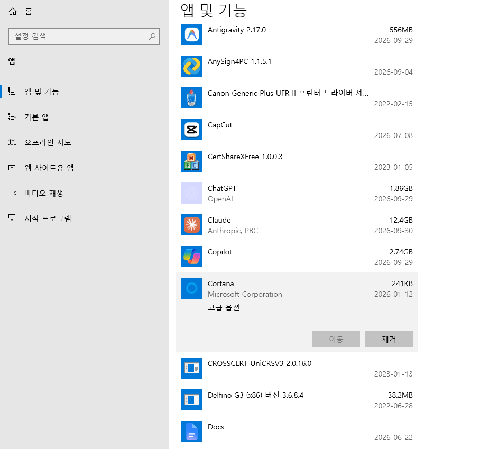This screenshot has height=449, width=480.
Task: Click the Copilot 2.74GB size value
Action: coord(401,252)
